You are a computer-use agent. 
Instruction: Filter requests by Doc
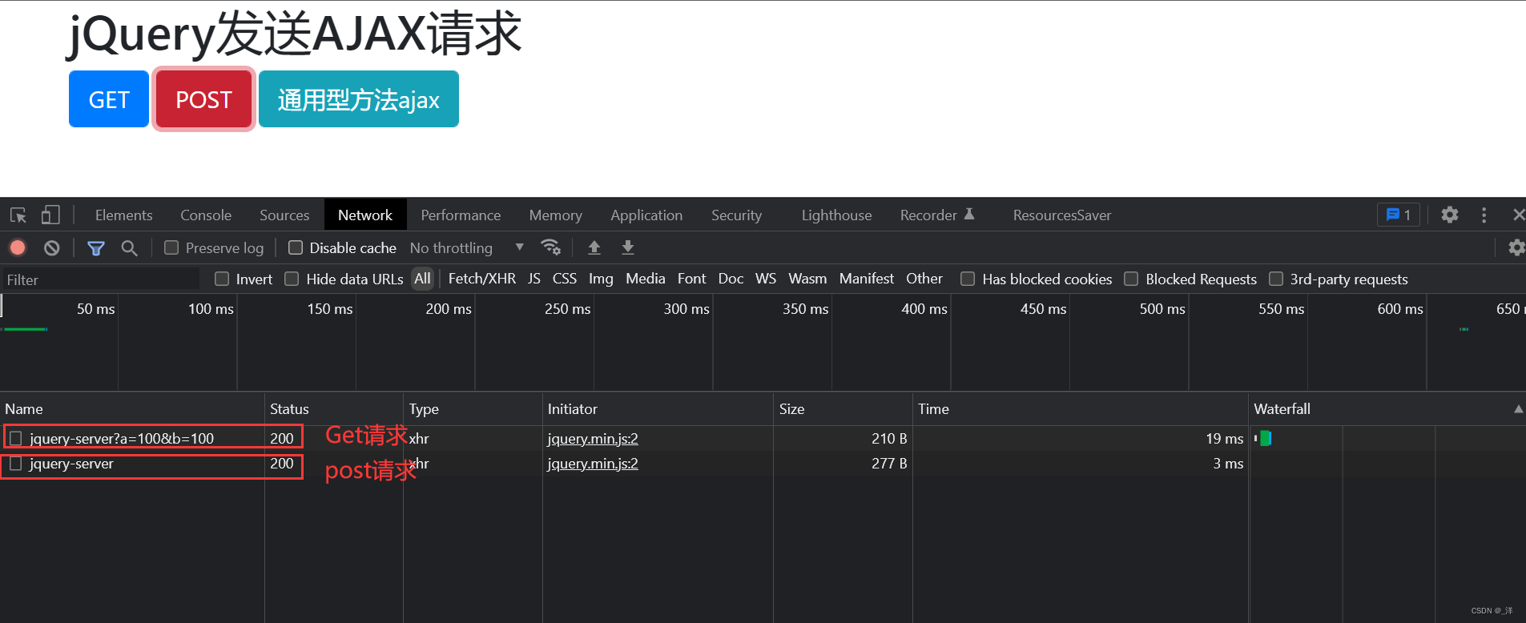pos(731,279)
